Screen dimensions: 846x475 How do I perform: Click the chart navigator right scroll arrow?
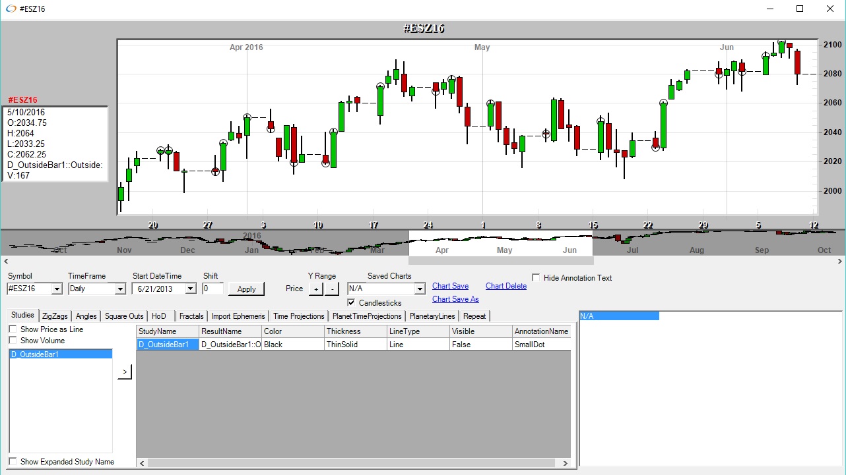(840, 262)
